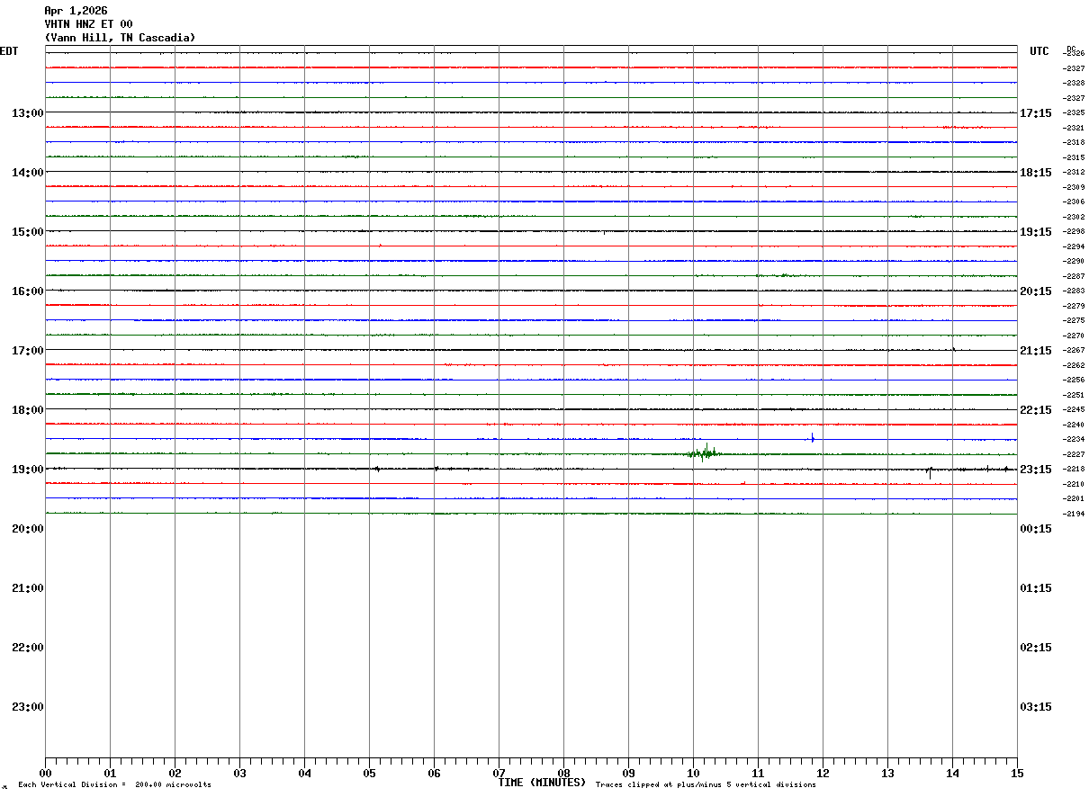Click the 03 minute axis label
This screenshot has height=797, width=1089.
point(239,773)
